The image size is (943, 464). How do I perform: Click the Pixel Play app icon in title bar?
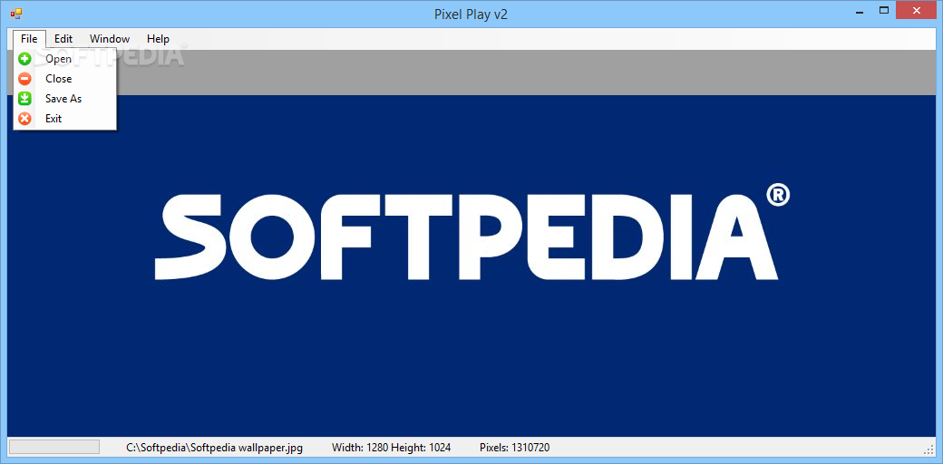coord(16,13)
